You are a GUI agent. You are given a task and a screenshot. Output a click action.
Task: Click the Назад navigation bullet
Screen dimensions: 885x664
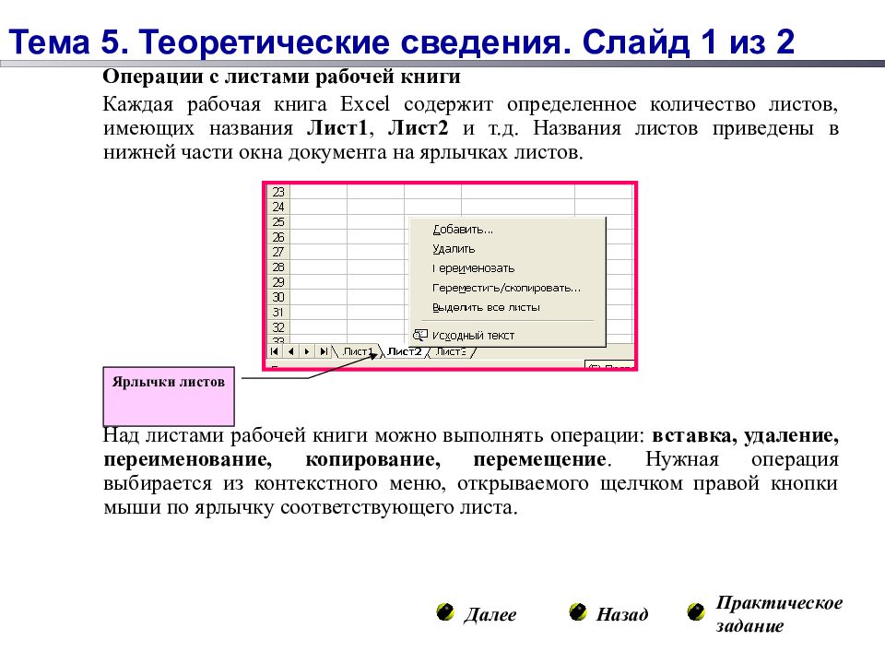(578, 611)
